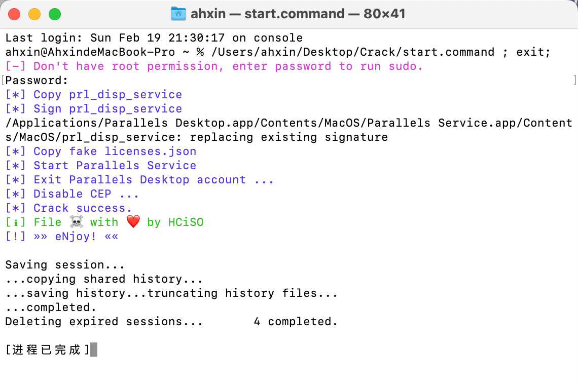The height and width of the screenshot is (384, 578).
Task: Click the skull emoji in output
Action: (76, 222)
